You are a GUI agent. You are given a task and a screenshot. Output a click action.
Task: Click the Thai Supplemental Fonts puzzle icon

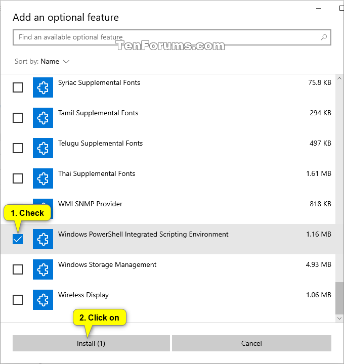click(x=43, y=178)
